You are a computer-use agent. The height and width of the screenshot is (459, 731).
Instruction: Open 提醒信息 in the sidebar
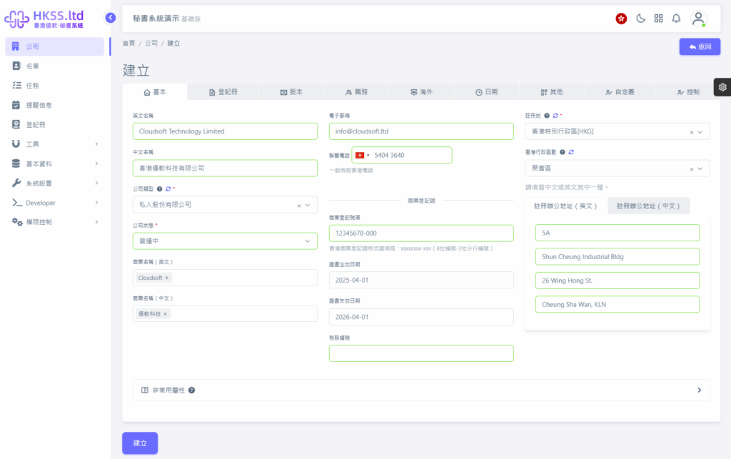(54, 106)
